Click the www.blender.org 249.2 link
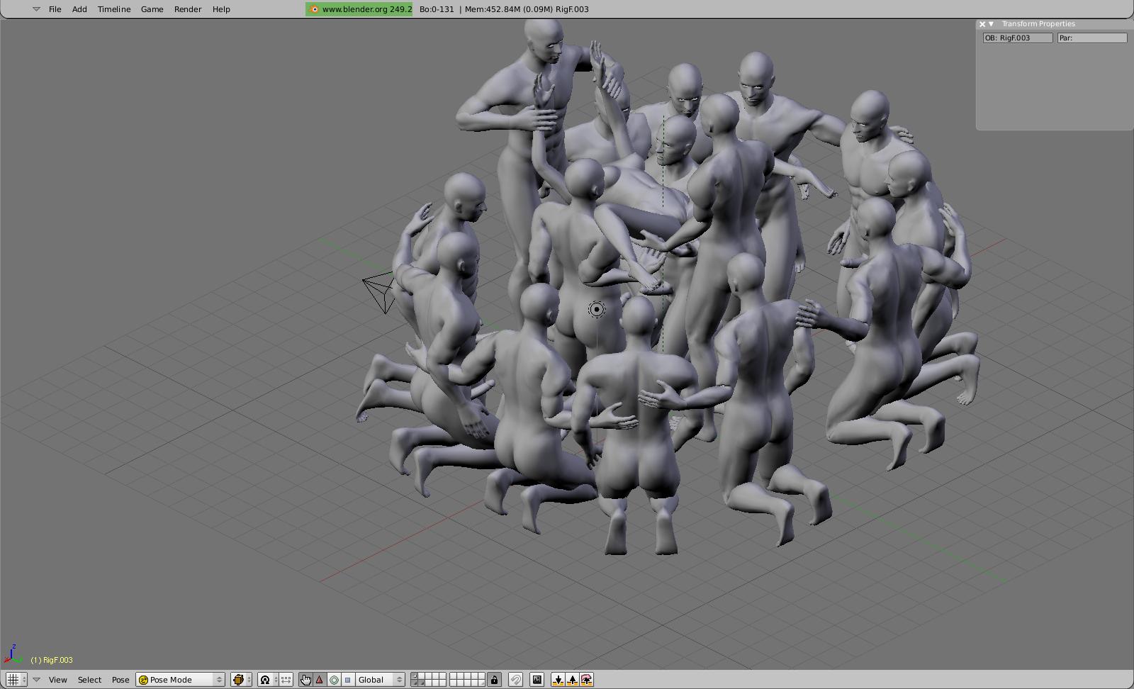Image resolution: width=1134 pixels, height=689 pixels. (x=360, y=9)
